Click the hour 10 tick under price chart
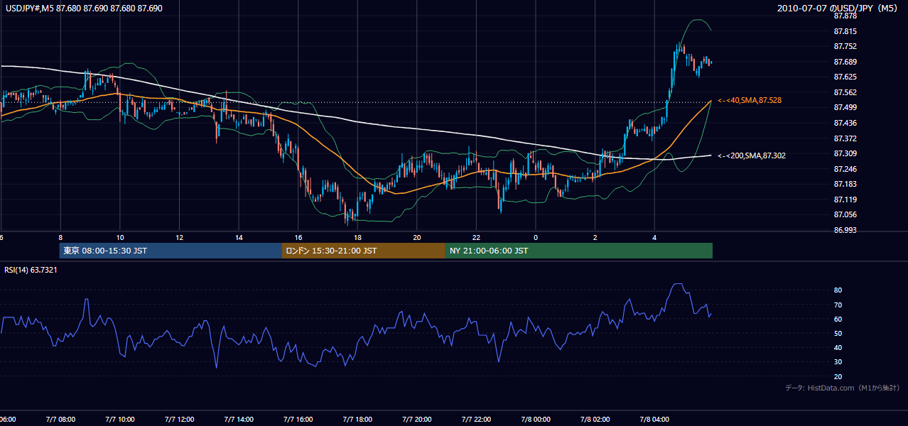 [120, 237]
